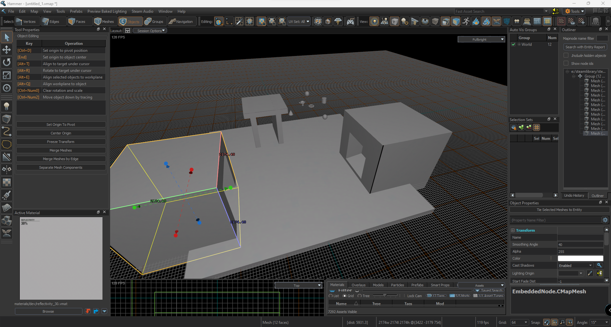This screenshot has width=611, height=327.
Task: Open the Cast Shadows Enabled dropdown
Action: click(x=575, y=266)
